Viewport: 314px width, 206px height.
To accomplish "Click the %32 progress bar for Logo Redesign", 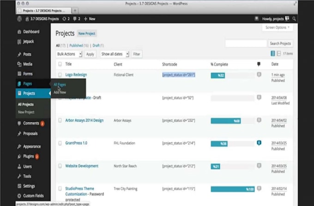I will [x=218, y=75].
